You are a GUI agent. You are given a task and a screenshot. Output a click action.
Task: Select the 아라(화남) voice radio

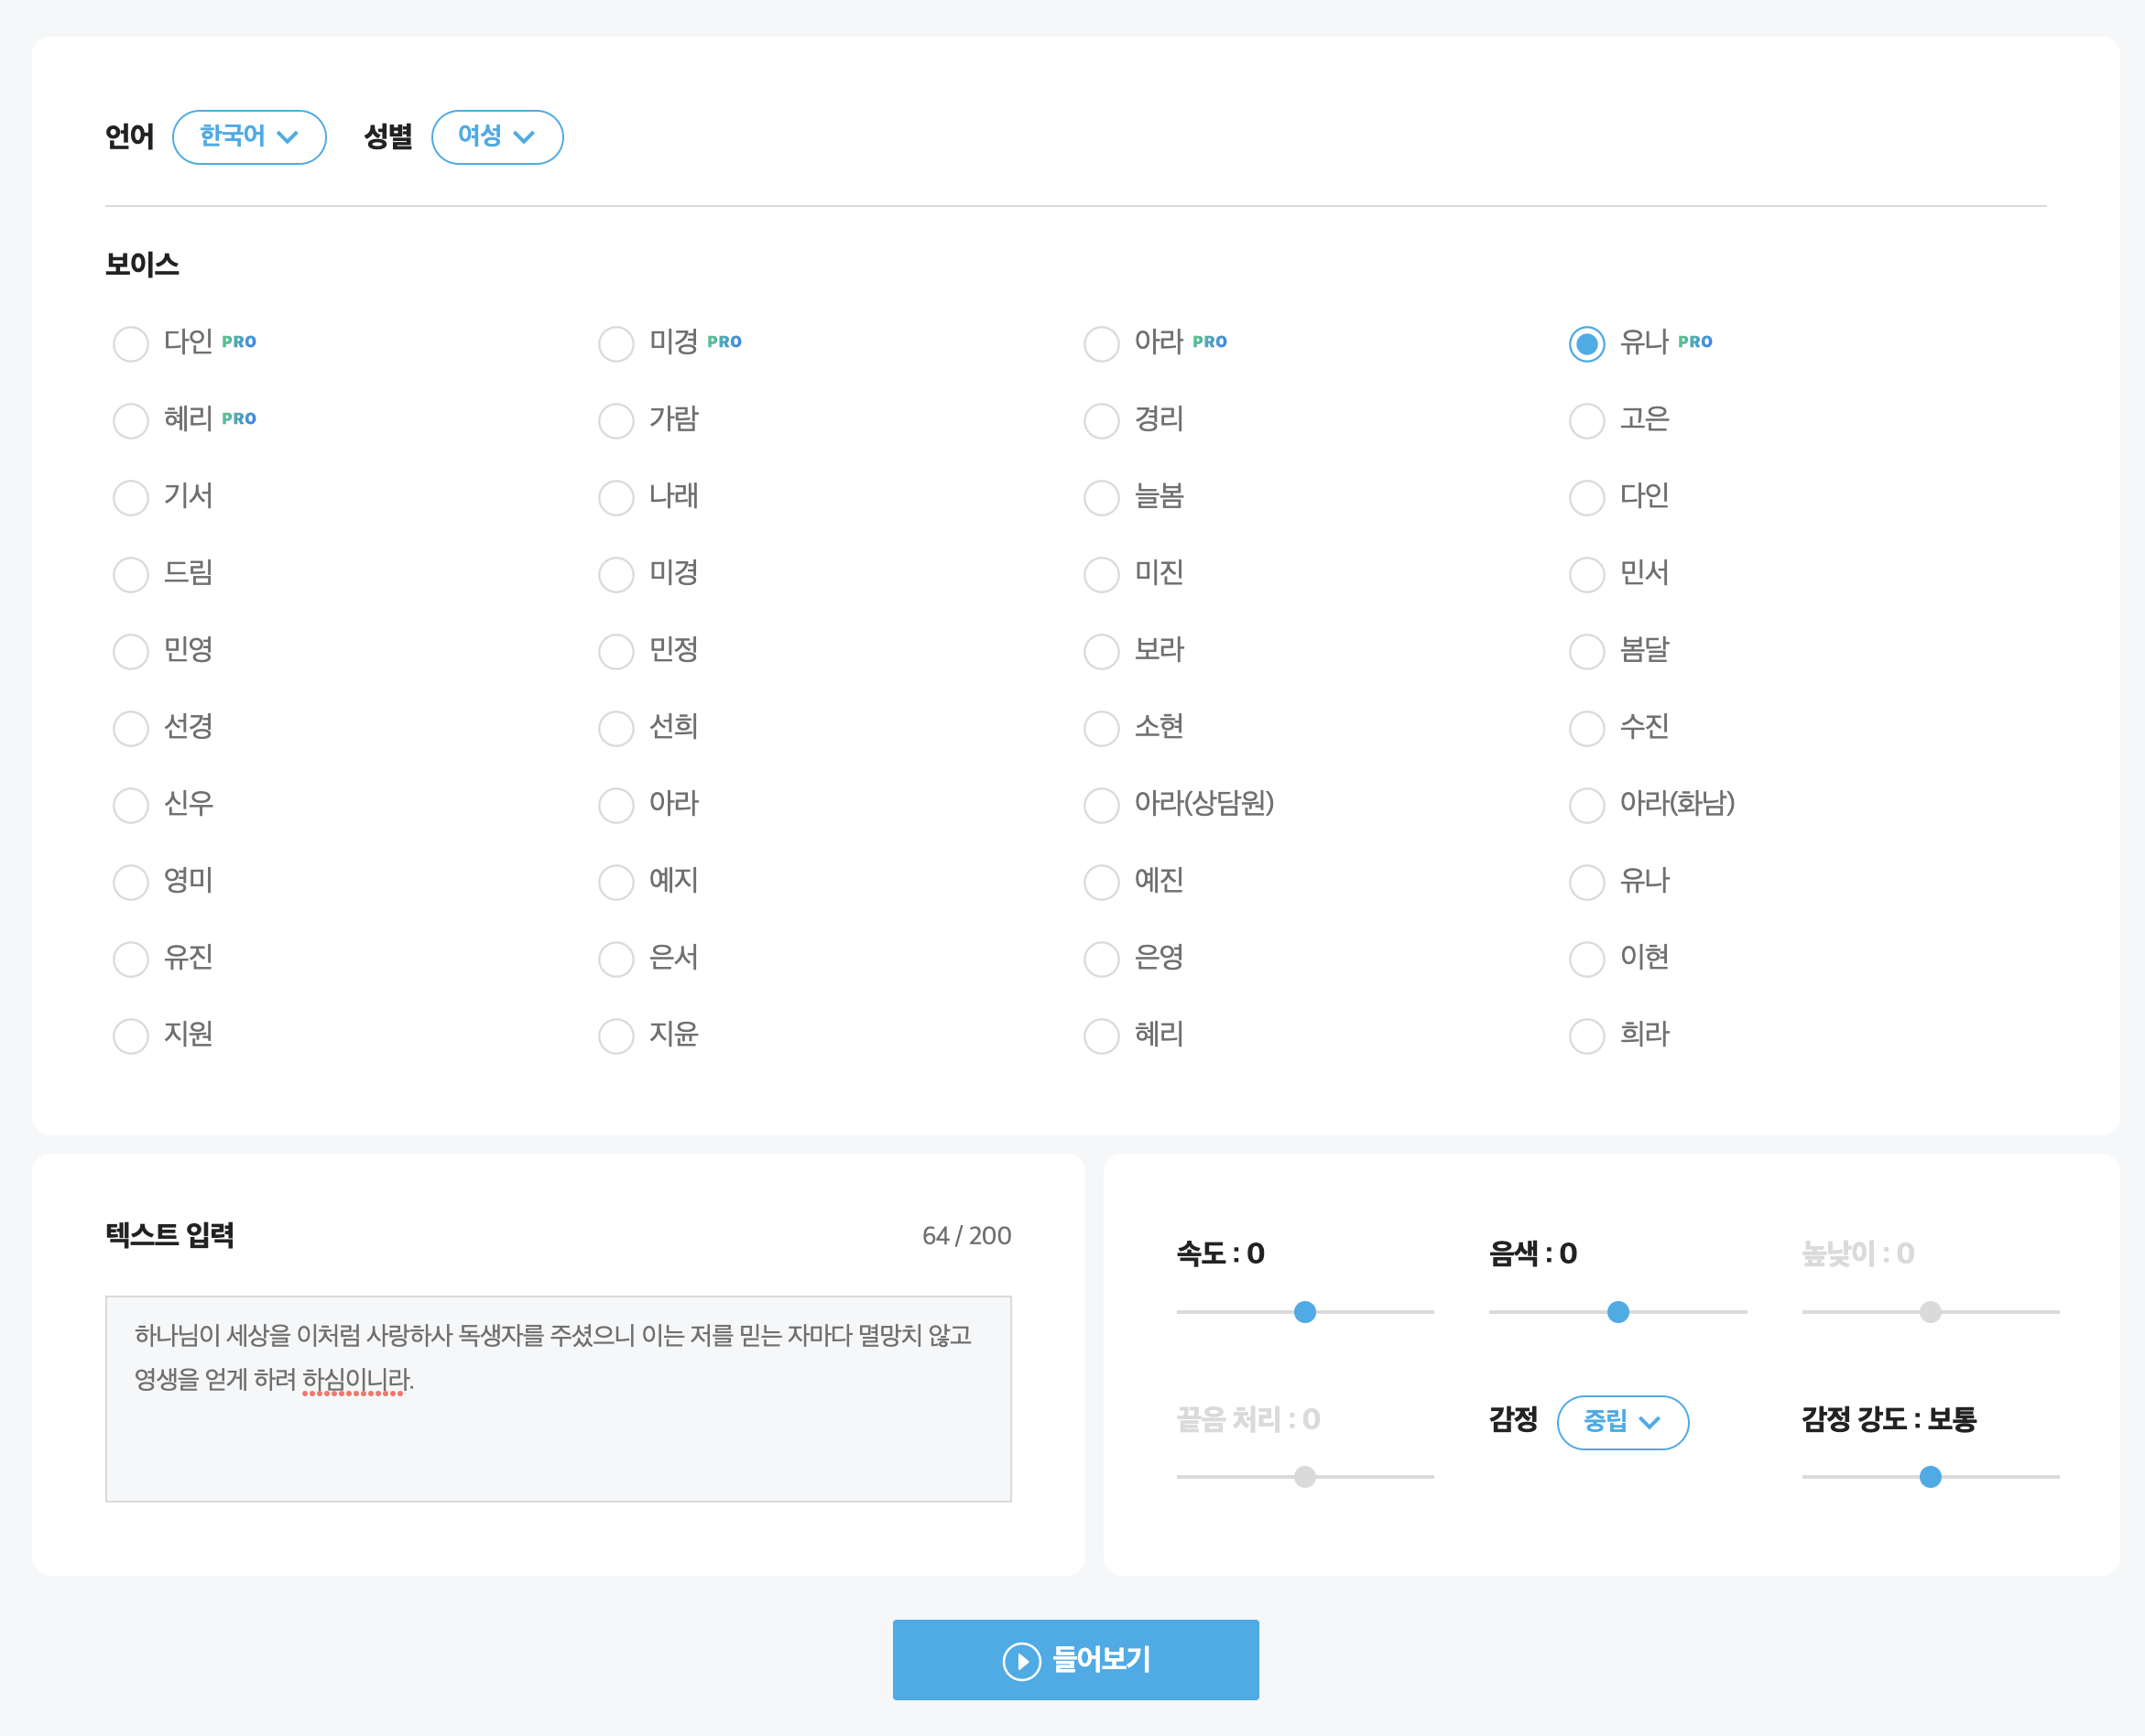[x=1586, y=805]
